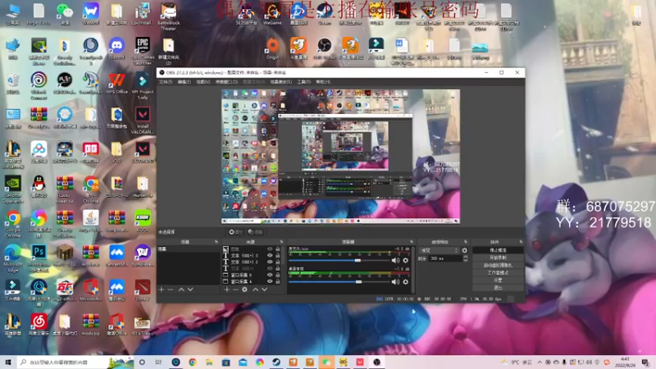The width and height of the screenshot is (656, 369).
Task: Pop out Audio Mixer dock via header icon
Action: tap(412, 242)
